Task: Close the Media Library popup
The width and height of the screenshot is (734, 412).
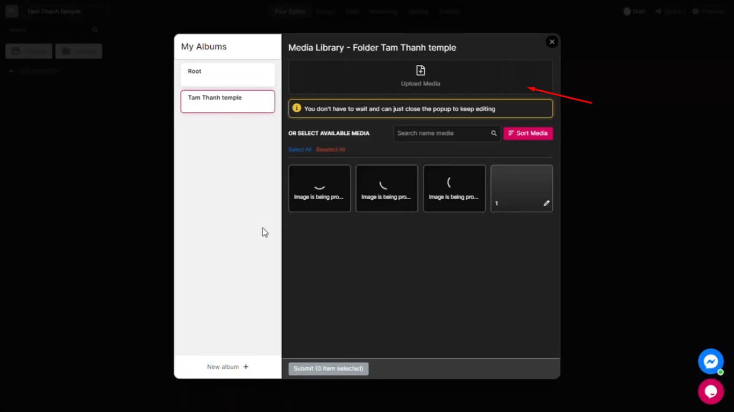Action: 552,42
